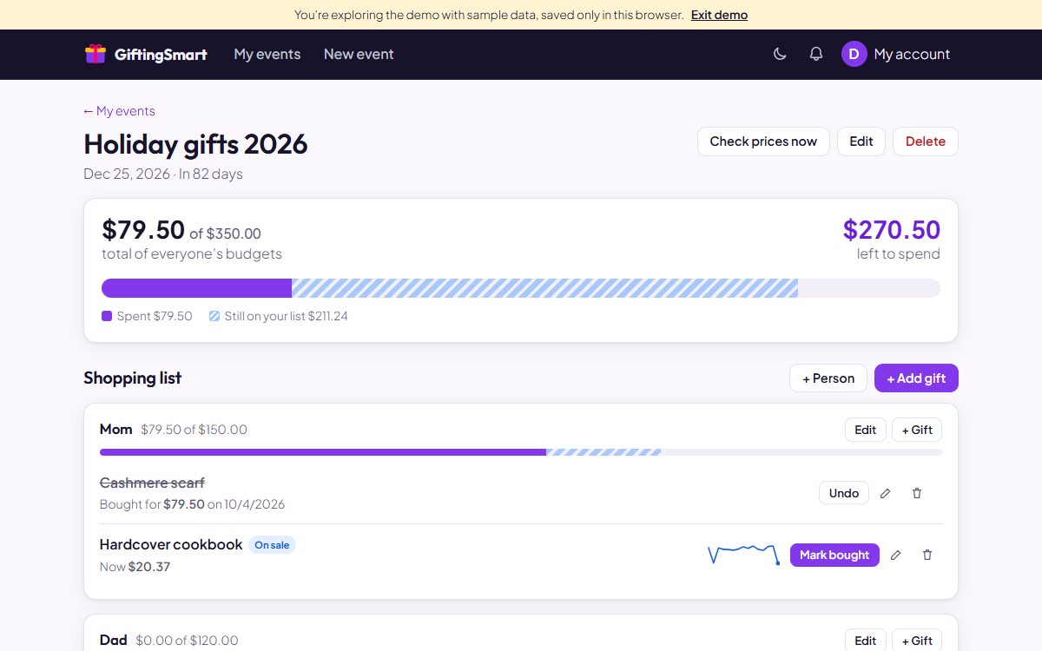Mark the Hardcover cookbook as bought

point(834,555)
